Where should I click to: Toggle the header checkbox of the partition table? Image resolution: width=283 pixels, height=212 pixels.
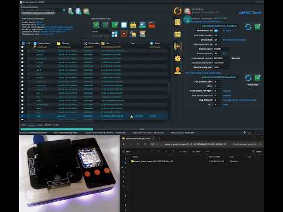click(x=23, y=43)
